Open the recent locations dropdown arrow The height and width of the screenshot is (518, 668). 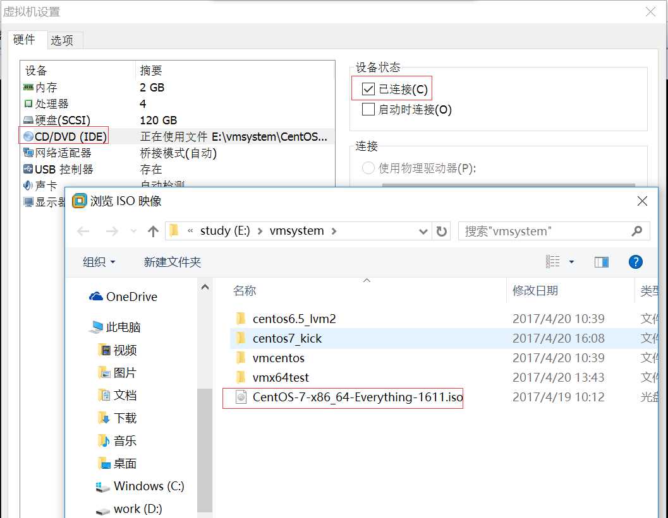pos(133,232)
